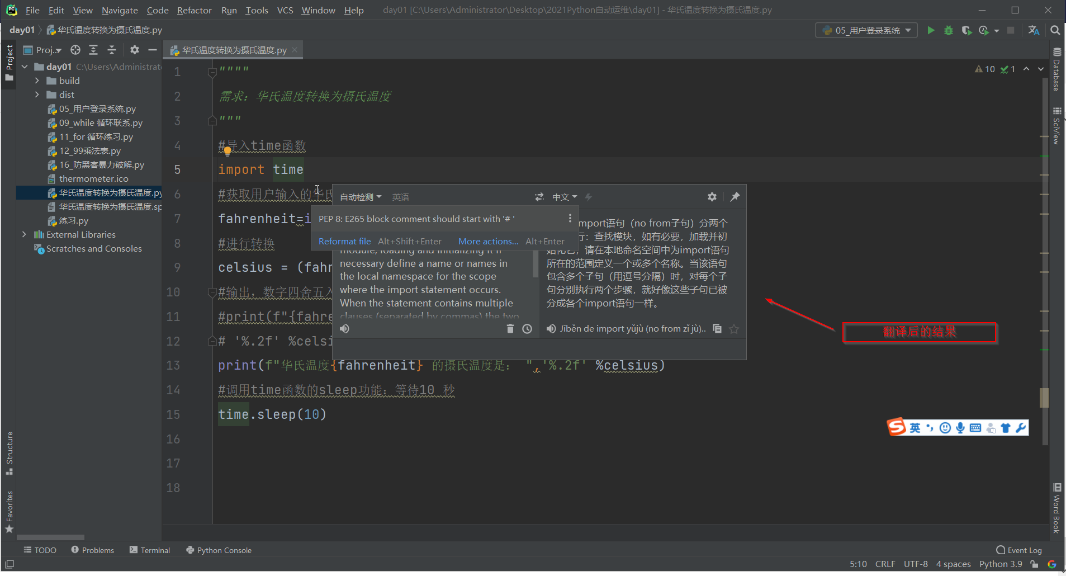Open Search Everywhere
This screenshot has height=576, width=1066.
1055,30
